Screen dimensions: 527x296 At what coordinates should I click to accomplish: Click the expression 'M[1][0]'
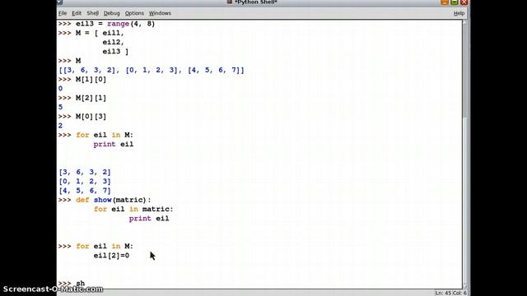coord(91,79)
